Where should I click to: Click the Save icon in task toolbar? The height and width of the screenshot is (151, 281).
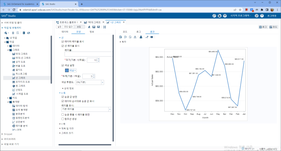[94, 27]
